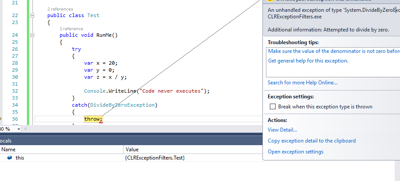Image resolution: width=400 pixels, height=181 pixels.
Task: Open the editor zoom percentage dropdown
Action: coord(19,129)
